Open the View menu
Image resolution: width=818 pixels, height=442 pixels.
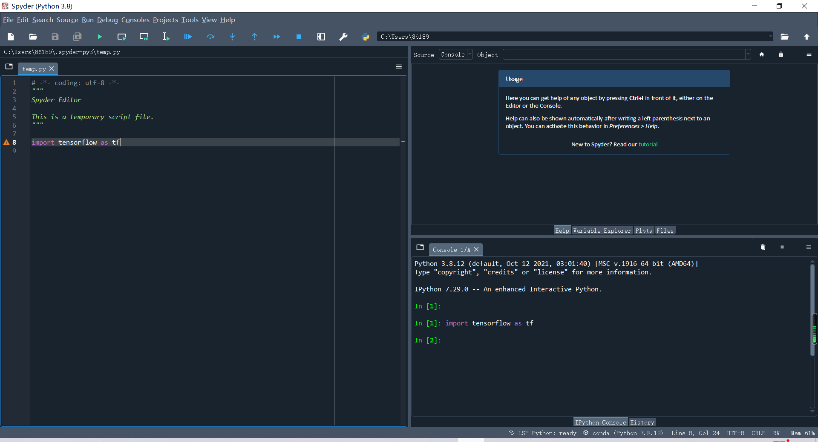click(x=209, y=20)
